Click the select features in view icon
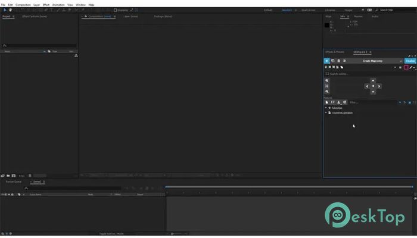 [x=332, y=102]
